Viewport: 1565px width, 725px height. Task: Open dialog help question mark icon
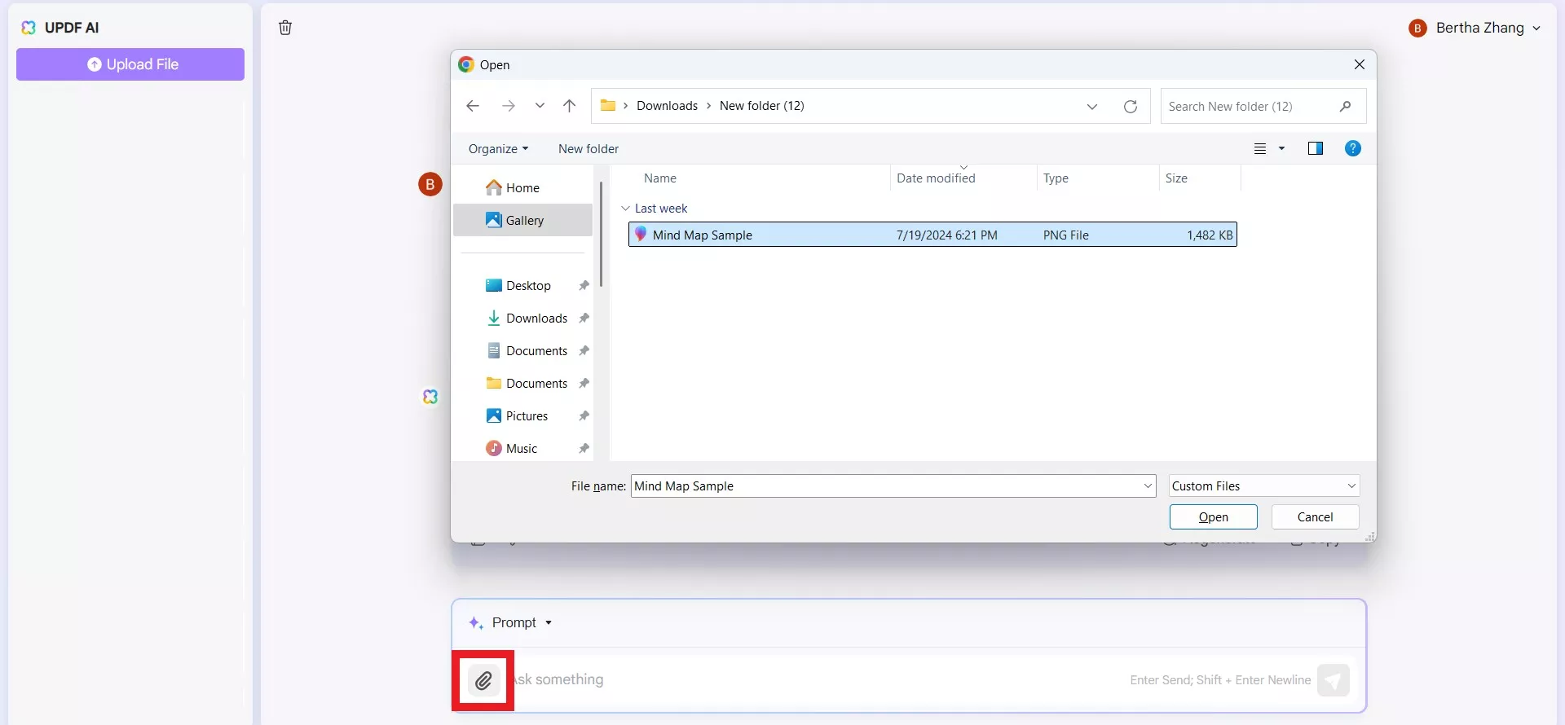[1353, 148]
